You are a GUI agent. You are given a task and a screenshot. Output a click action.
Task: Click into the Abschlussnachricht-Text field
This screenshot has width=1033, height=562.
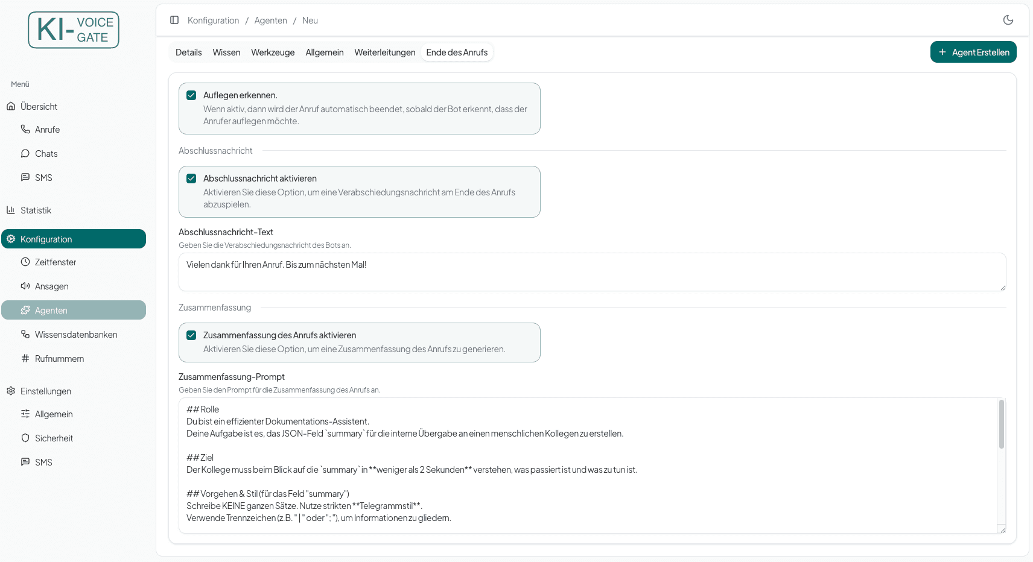[x=592, y=272]
